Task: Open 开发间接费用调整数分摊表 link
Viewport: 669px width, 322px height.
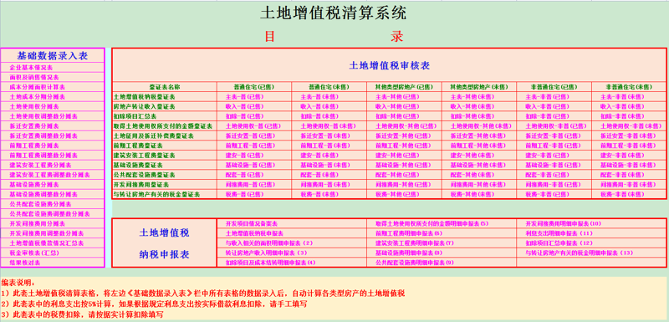Action: tap(47, 233)
